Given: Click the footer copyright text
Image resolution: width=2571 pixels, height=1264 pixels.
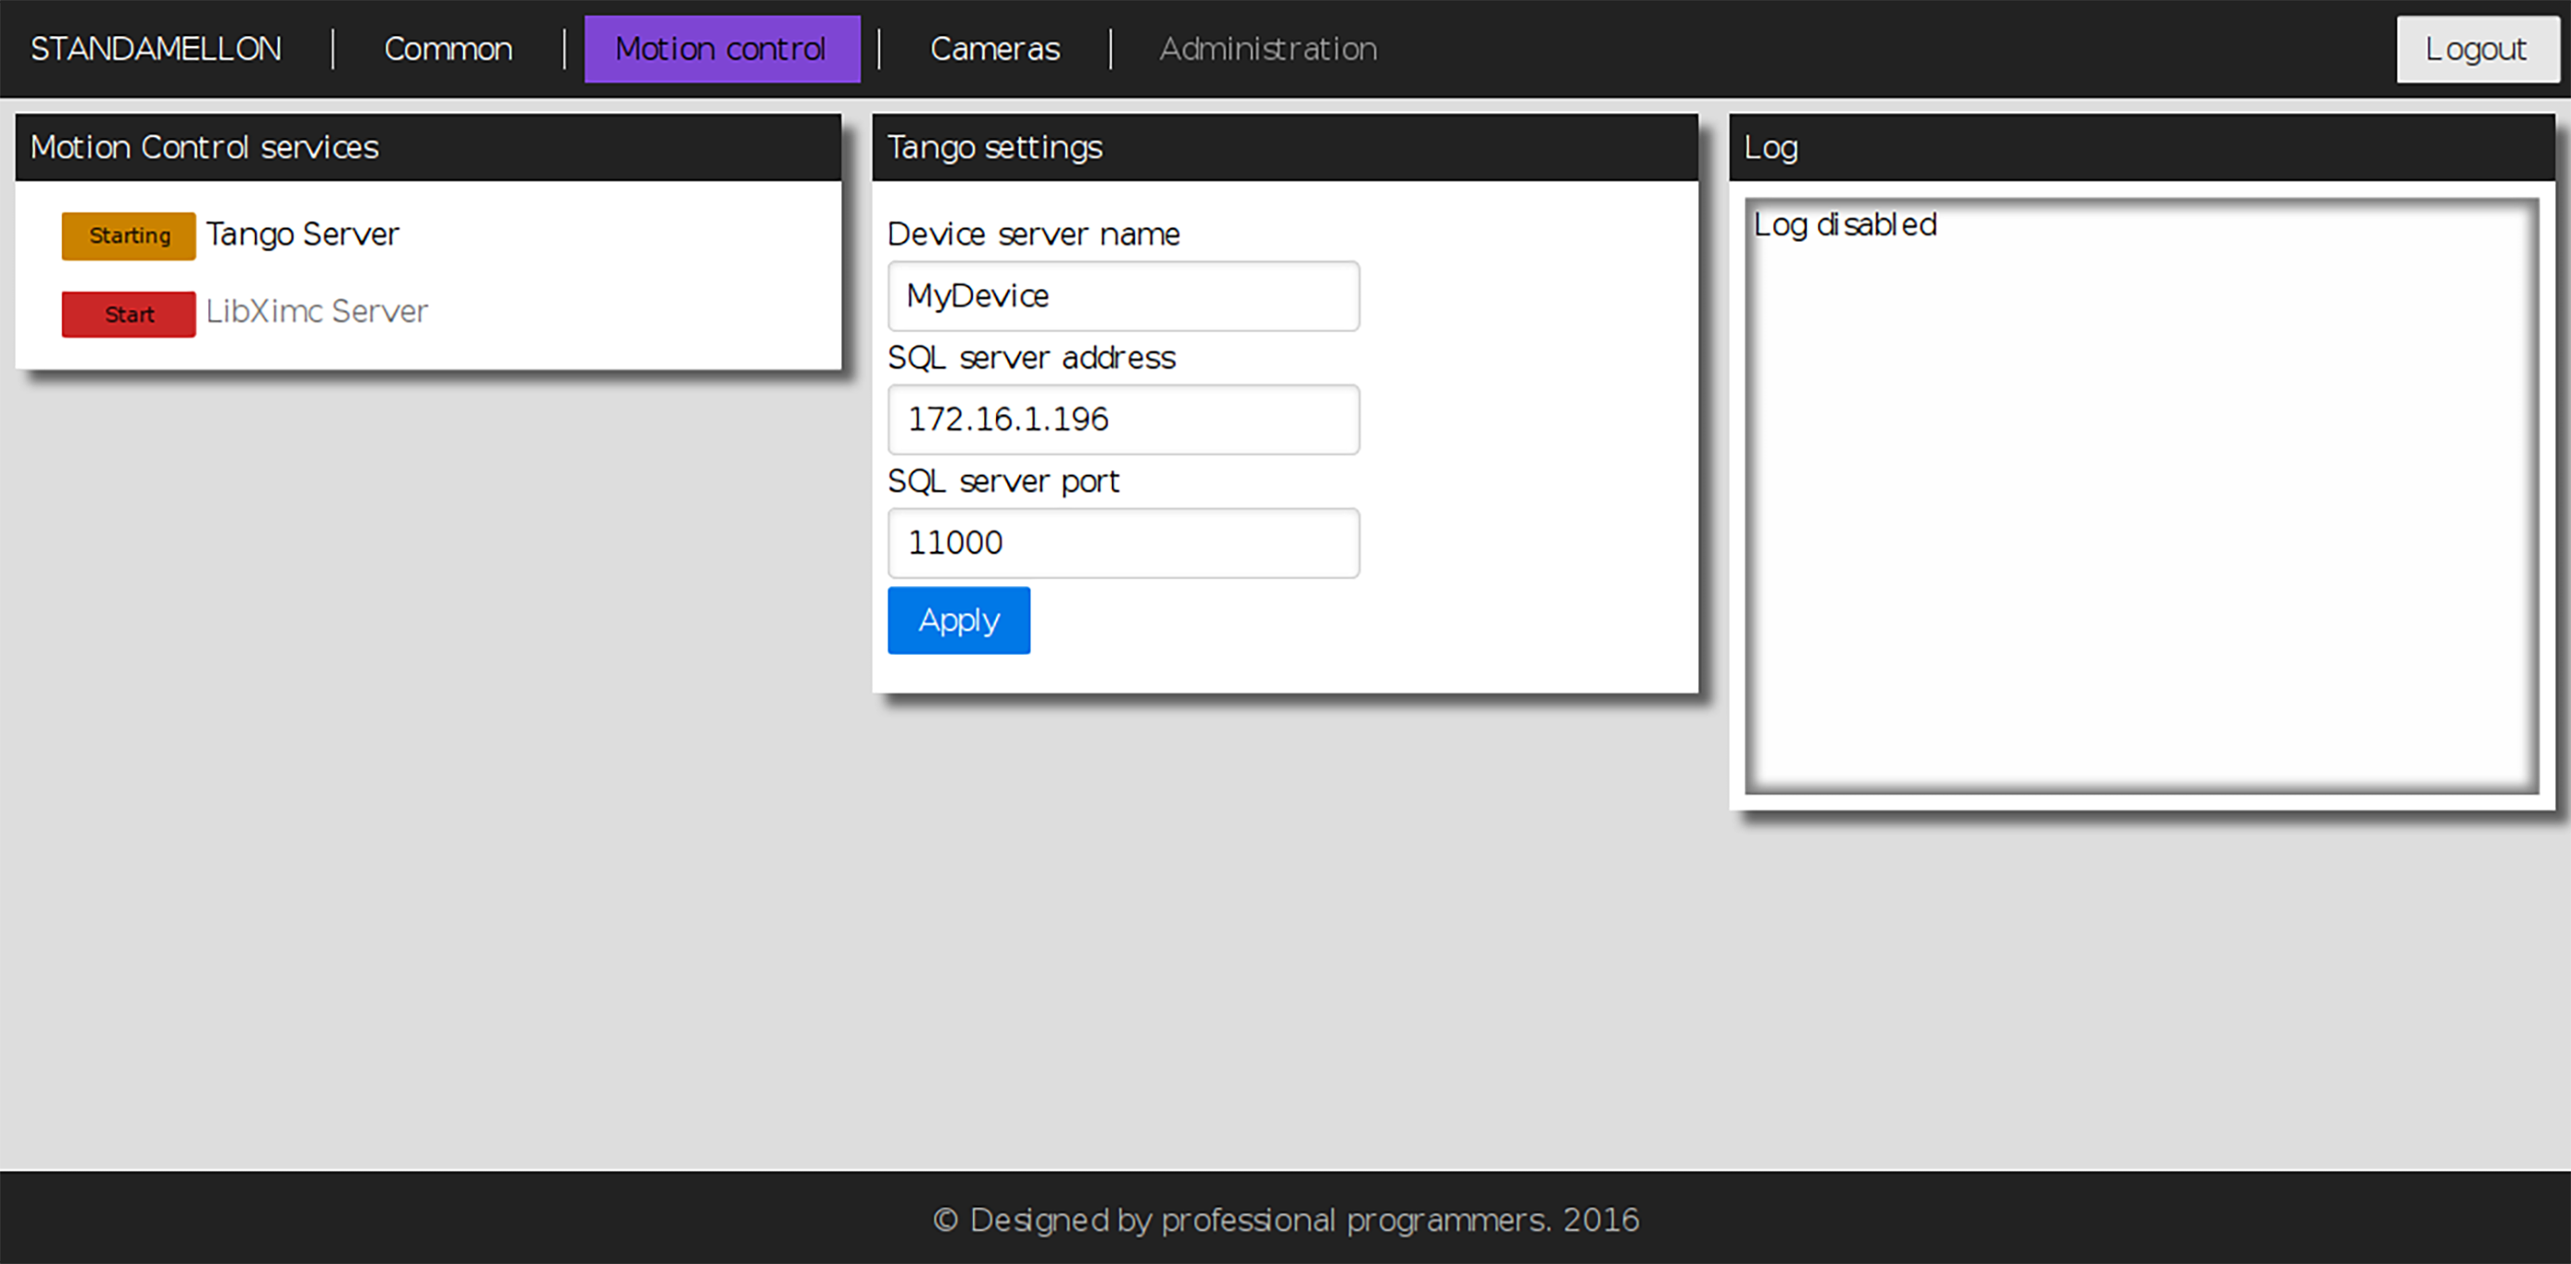Looking at the screenshot, I should [1286, 1220].
